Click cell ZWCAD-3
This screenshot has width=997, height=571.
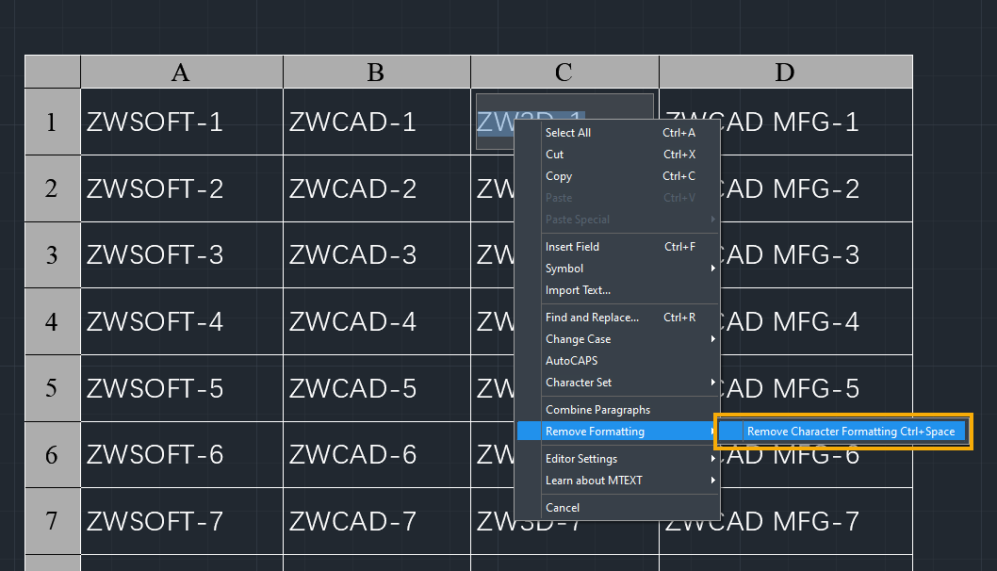pos(376,255)
